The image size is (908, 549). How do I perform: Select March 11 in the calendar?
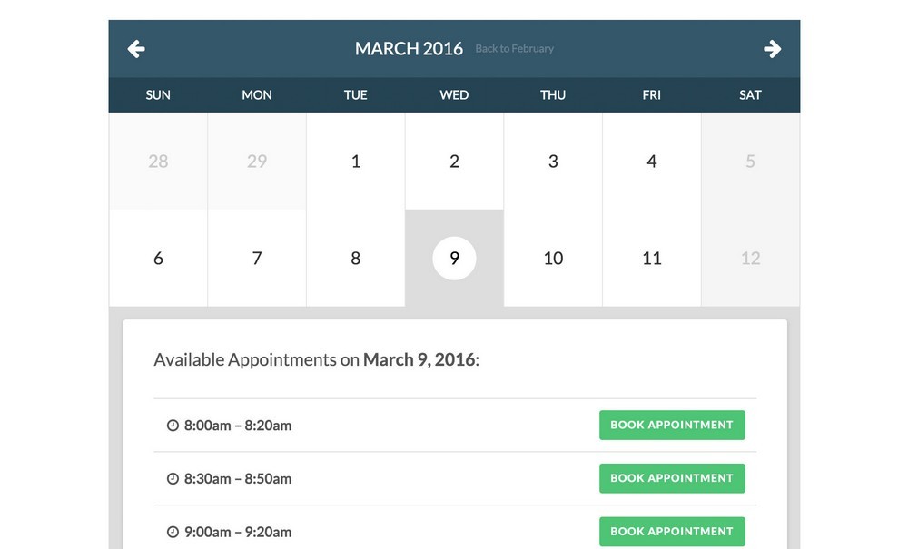tap(652, 259)
